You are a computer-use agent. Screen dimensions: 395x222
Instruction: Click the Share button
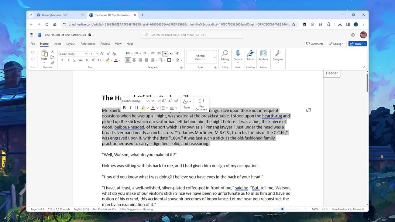(357, 43)
